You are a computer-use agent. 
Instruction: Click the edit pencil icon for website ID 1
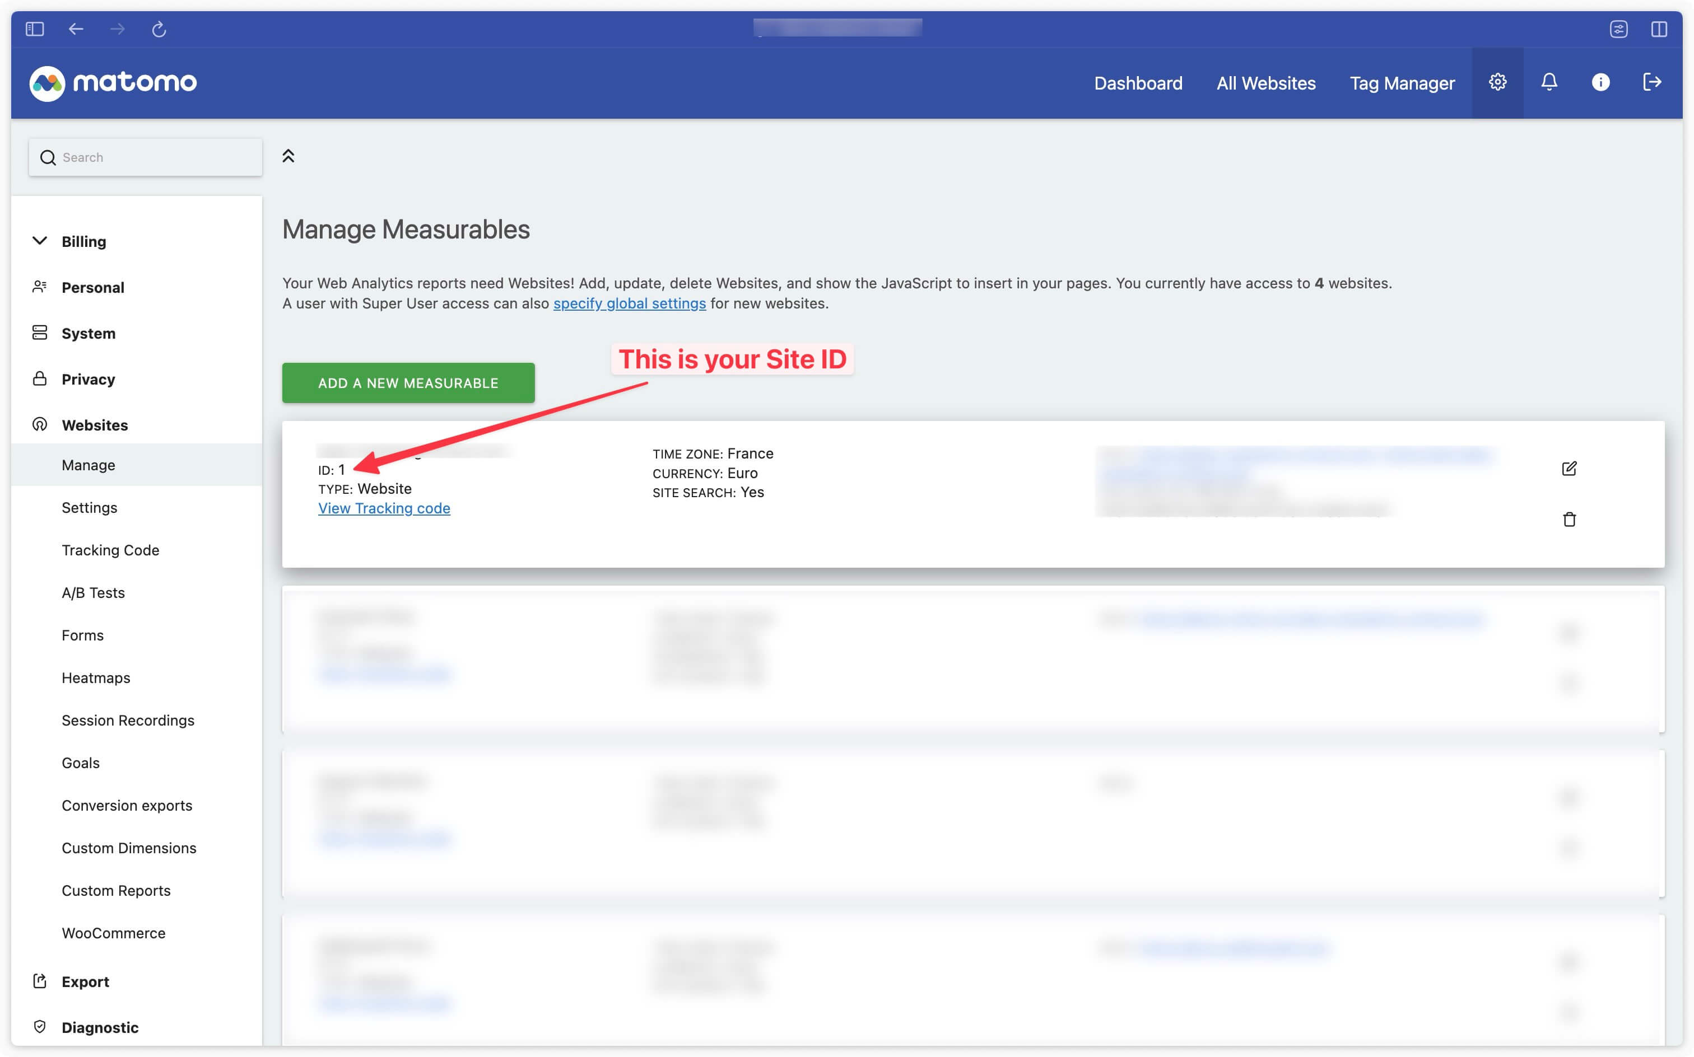pyautogui.click(x=1570, y=467)
